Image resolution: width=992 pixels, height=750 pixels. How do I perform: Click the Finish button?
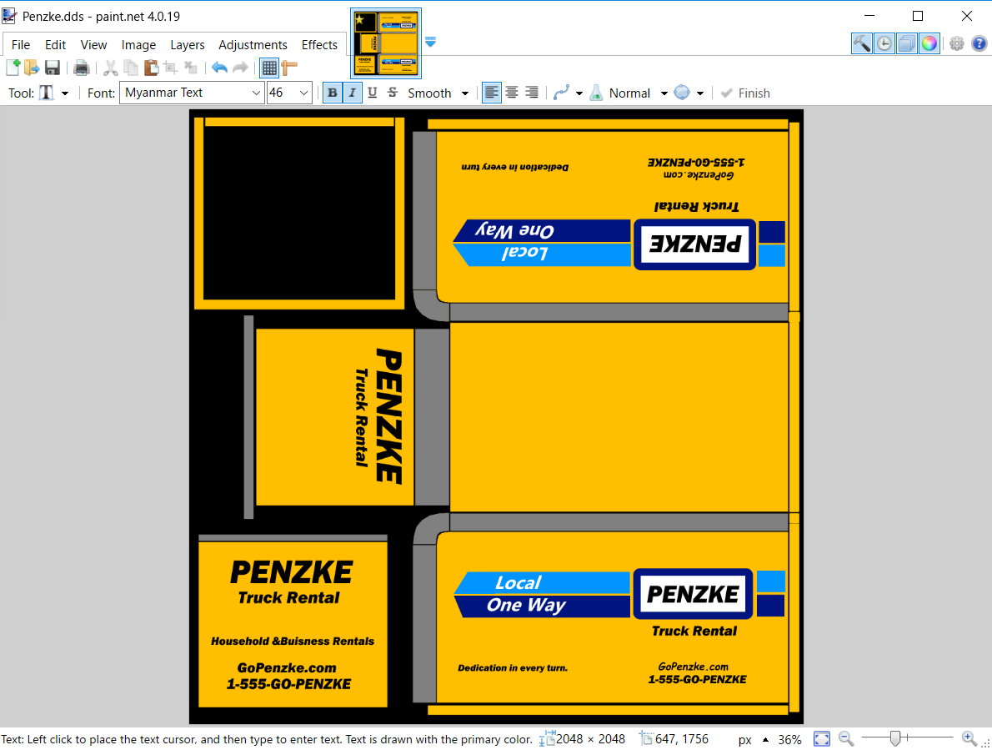[x=745, y=93]
